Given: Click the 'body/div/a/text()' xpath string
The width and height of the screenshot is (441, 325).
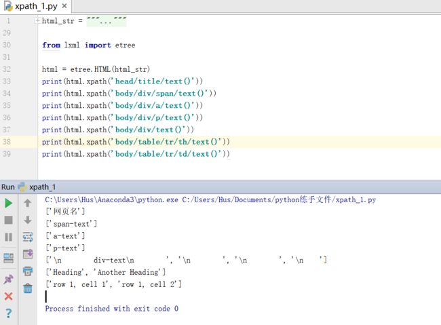Looking at the screenshot, I should (155, 106).
